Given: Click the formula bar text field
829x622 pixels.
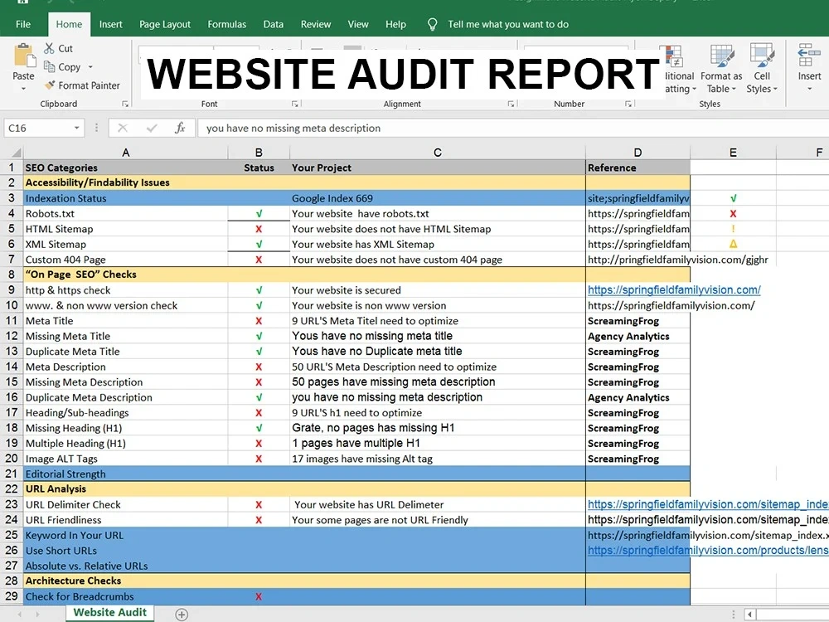Looking at the screenshot, I should tap(511, 128).
